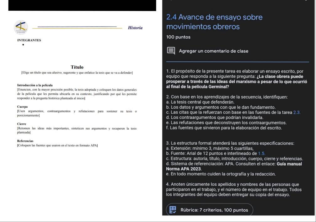The width and height of the screenshot is (316, 222).
Task: Click the rubric grid icon
Action: point(173,210)
